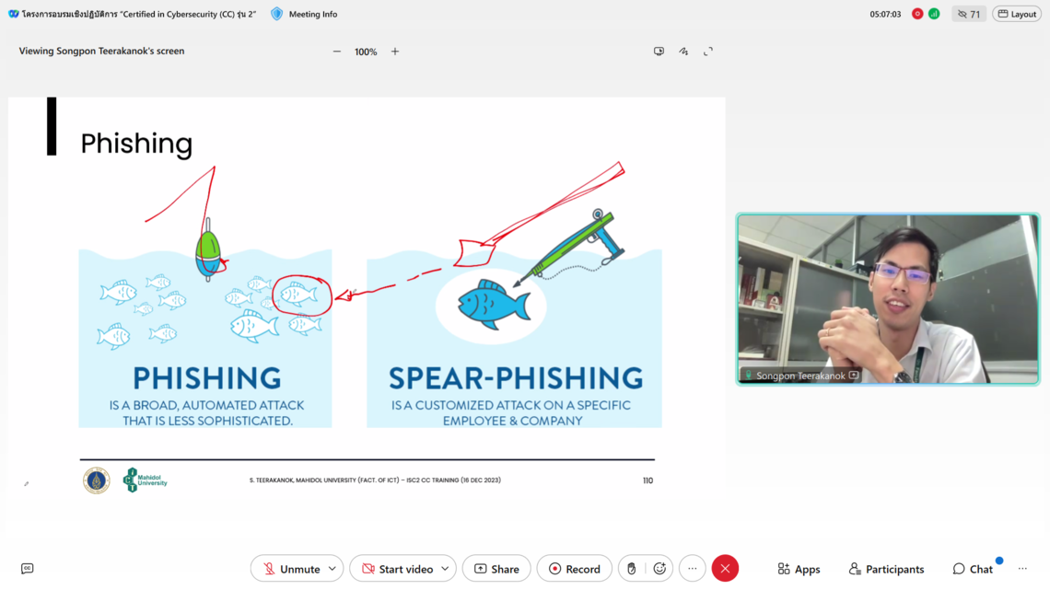Screen dimensions: 1050x590
Task: Open the emoji reactions smiley
Action: click(x=659, y=569)
